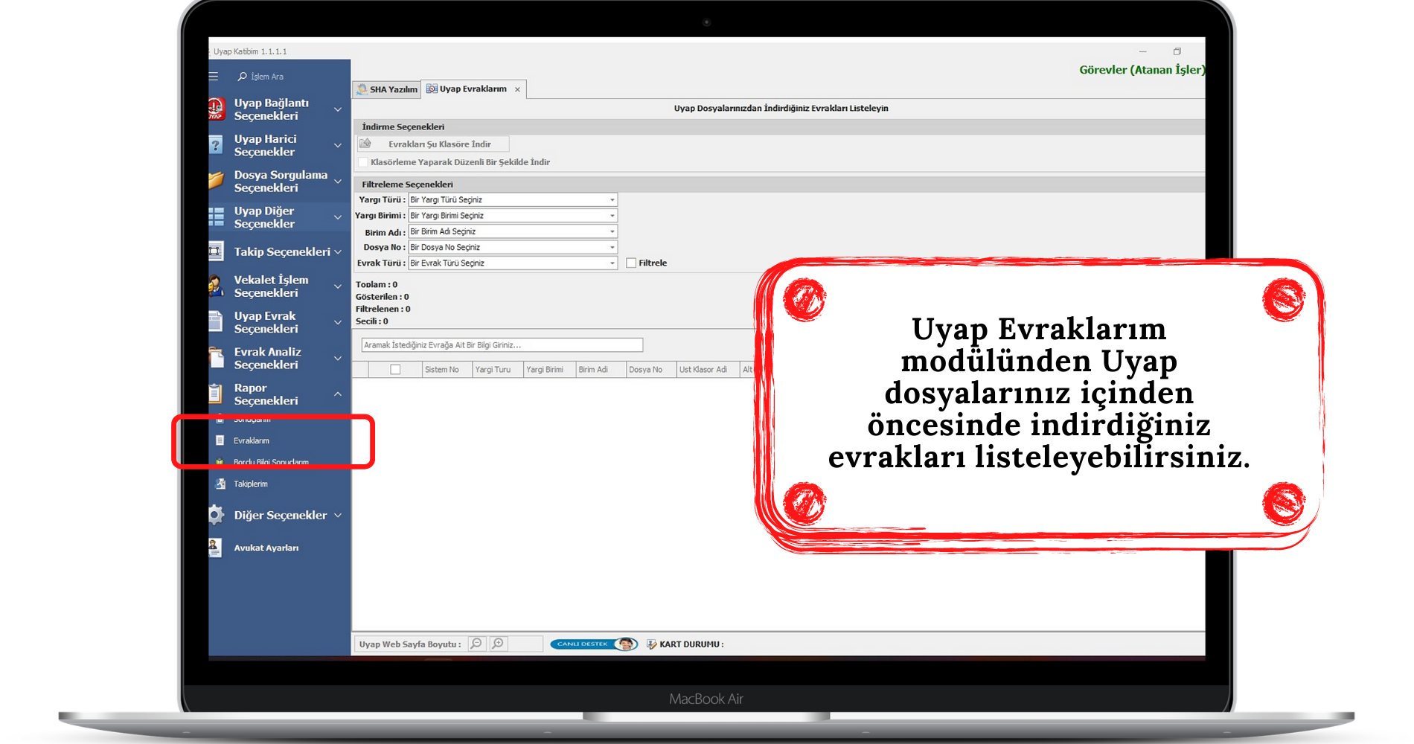Select the Uyap Evraklarım tab
The image size is (1414, 744).
(473, 89)
